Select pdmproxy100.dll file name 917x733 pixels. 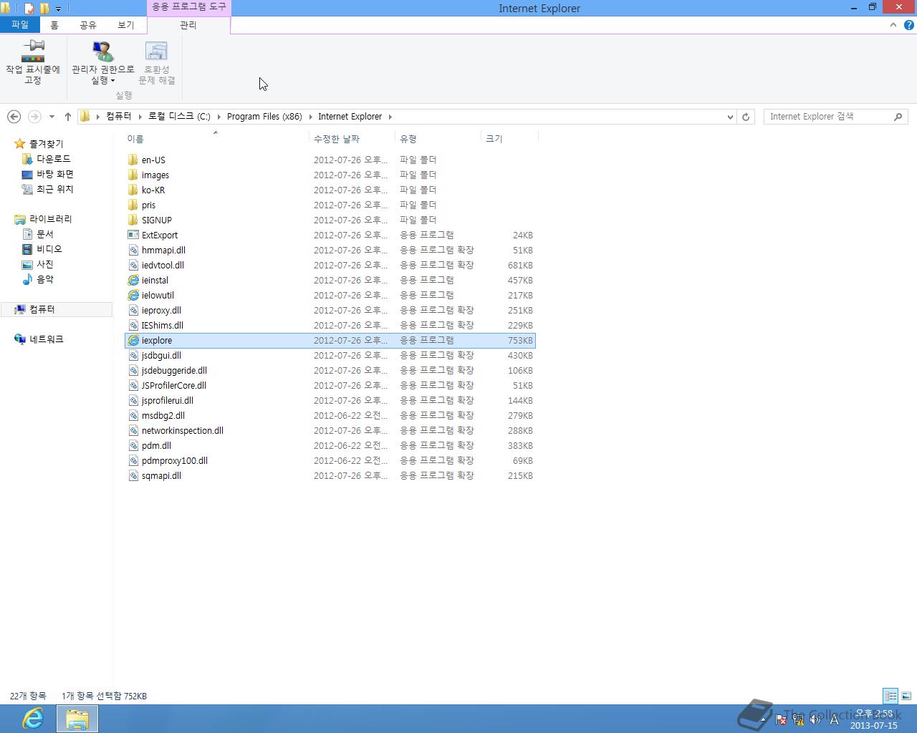coord(174,460)
